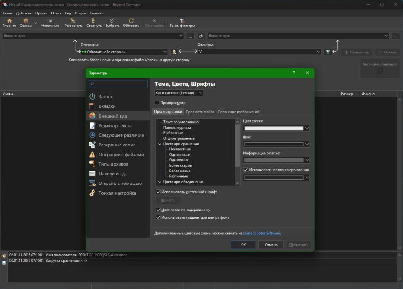Enable the Предпросмотр checkbox

click(157, 103)
